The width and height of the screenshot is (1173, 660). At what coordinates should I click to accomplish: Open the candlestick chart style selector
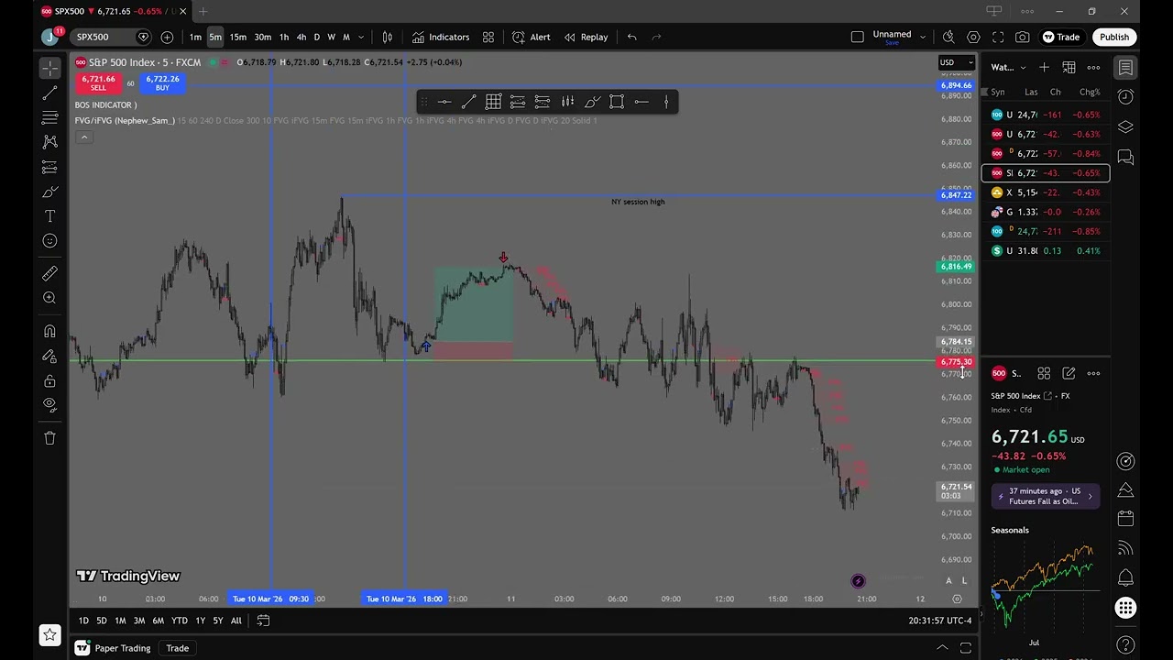(387, 38)
